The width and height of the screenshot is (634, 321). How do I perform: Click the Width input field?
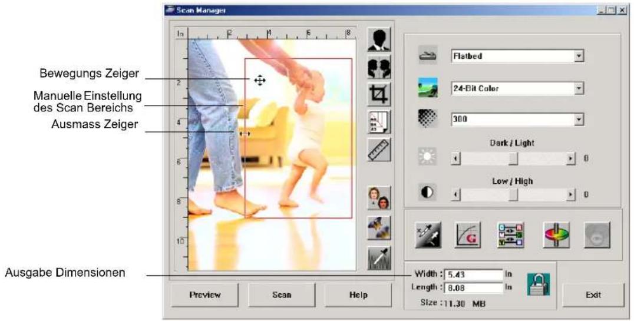pyautogui.click(x=474, y=275)
